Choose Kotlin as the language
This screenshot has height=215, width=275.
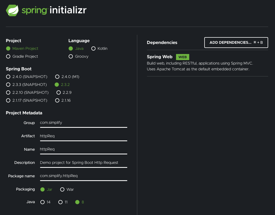[93, 48]
